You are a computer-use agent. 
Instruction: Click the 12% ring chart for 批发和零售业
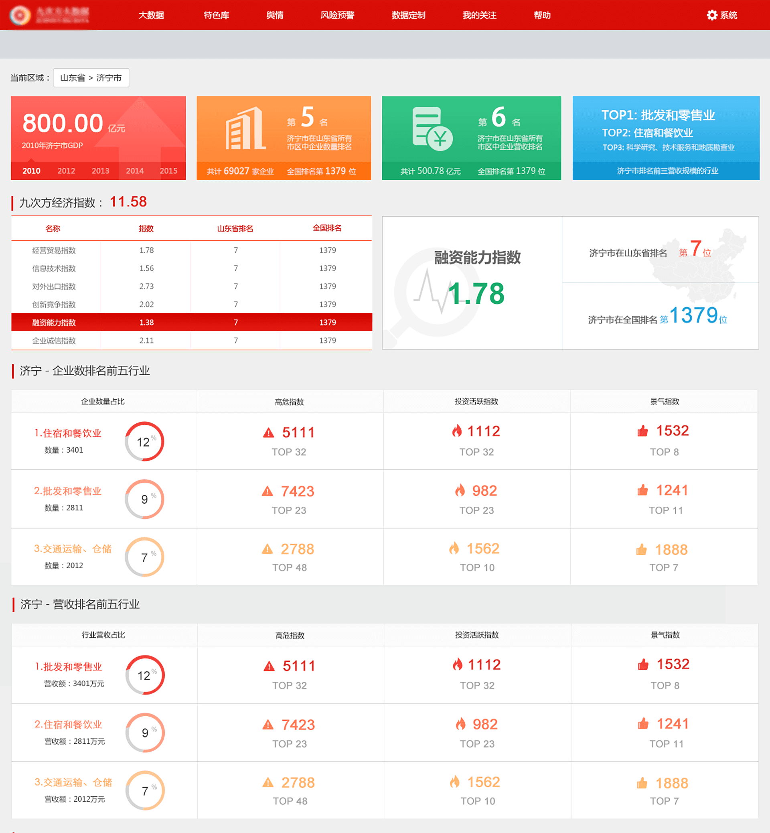click(145, 675)
